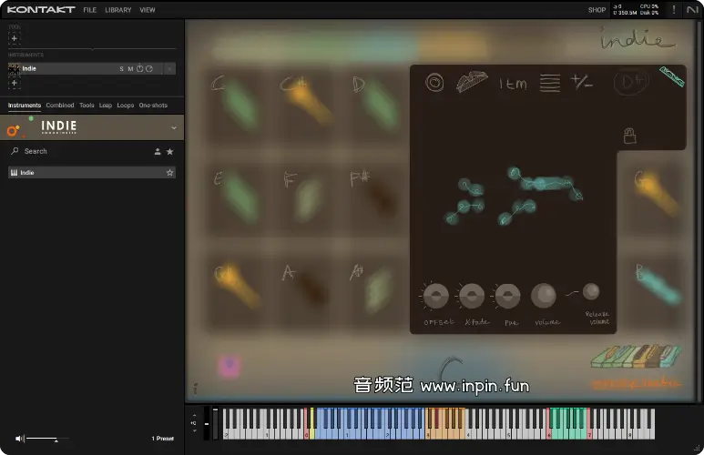
Task: Click the A# green pad
Action: point(376,290)
